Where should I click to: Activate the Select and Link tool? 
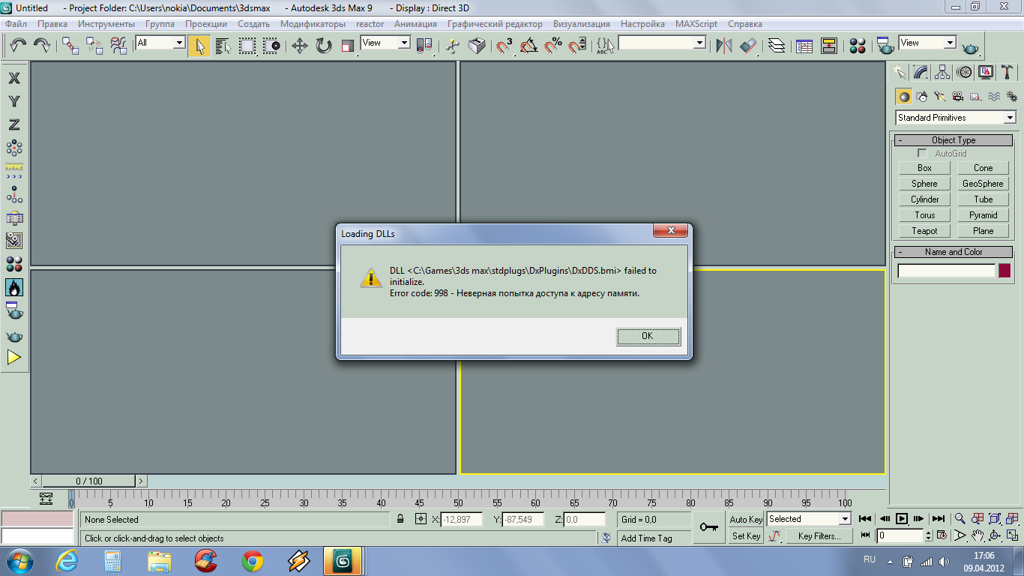pos(70,46)
